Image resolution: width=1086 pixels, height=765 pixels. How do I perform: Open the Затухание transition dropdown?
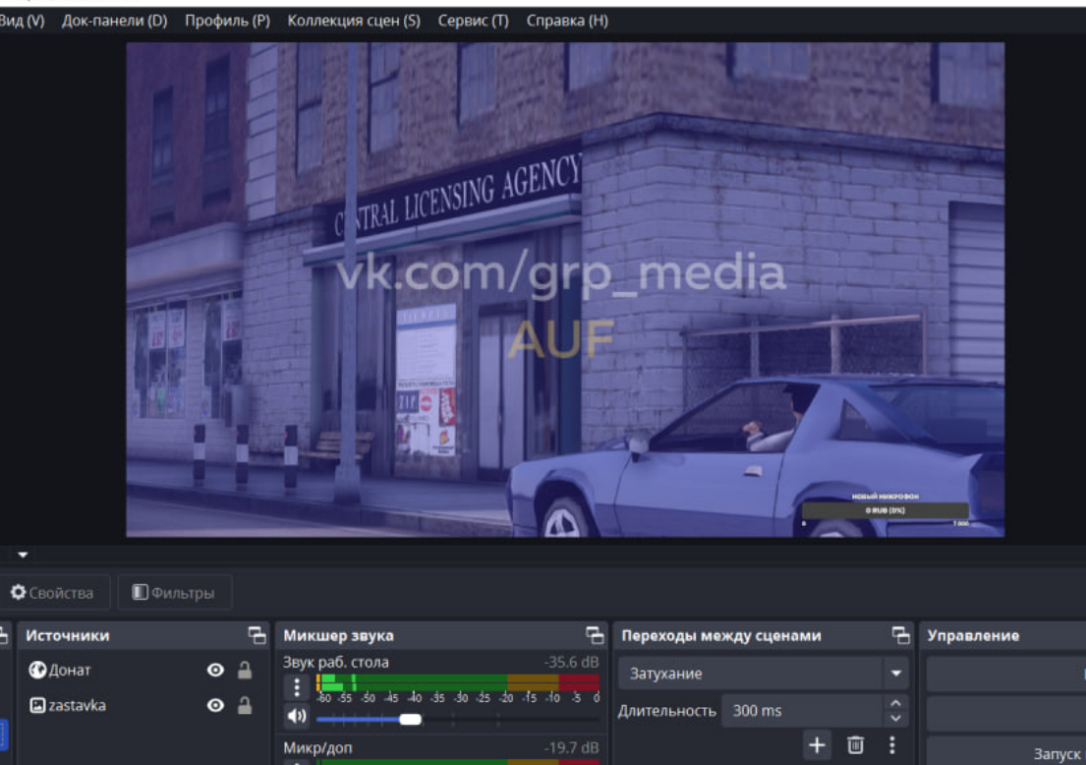(763, 674)
